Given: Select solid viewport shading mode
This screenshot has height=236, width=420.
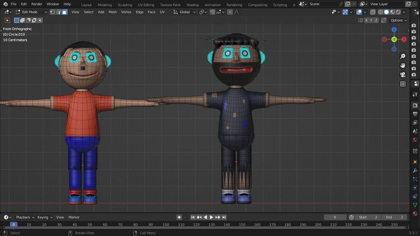Looking at the screenshot, I should [386, 12].
